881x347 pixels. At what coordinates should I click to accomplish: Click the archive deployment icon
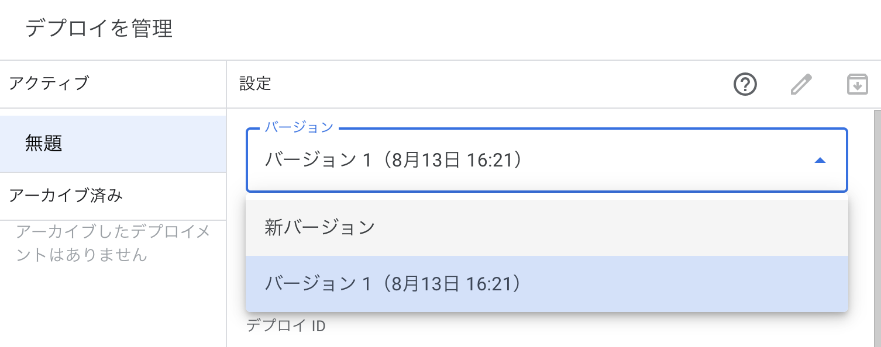[857, 85]
